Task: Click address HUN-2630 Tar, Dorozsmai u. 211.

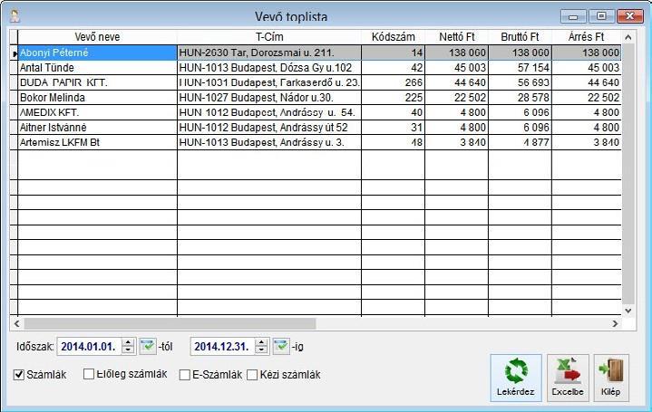Action: click(269, 53)
